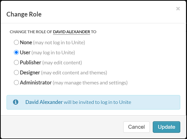
Task: Confirm with the Update button
Action: (166, 127)
